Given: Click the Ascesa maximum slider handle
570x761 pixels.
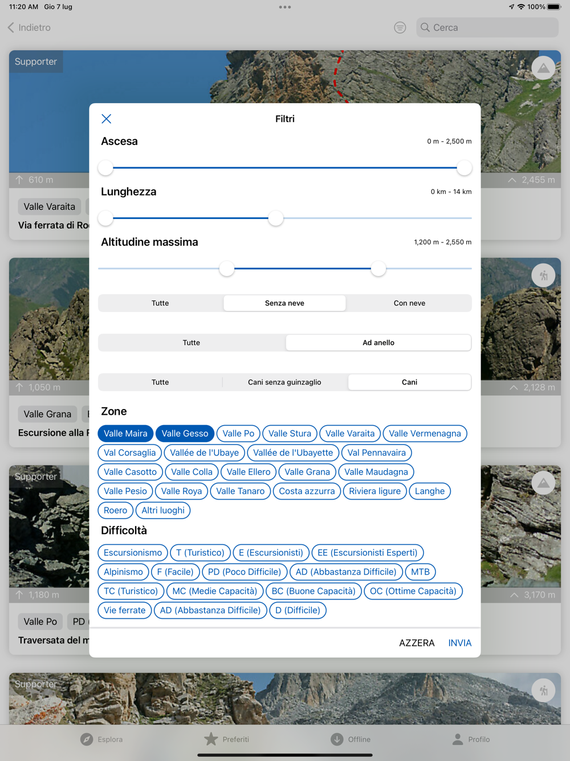Looking at the screenshot, I should point(465,168).
